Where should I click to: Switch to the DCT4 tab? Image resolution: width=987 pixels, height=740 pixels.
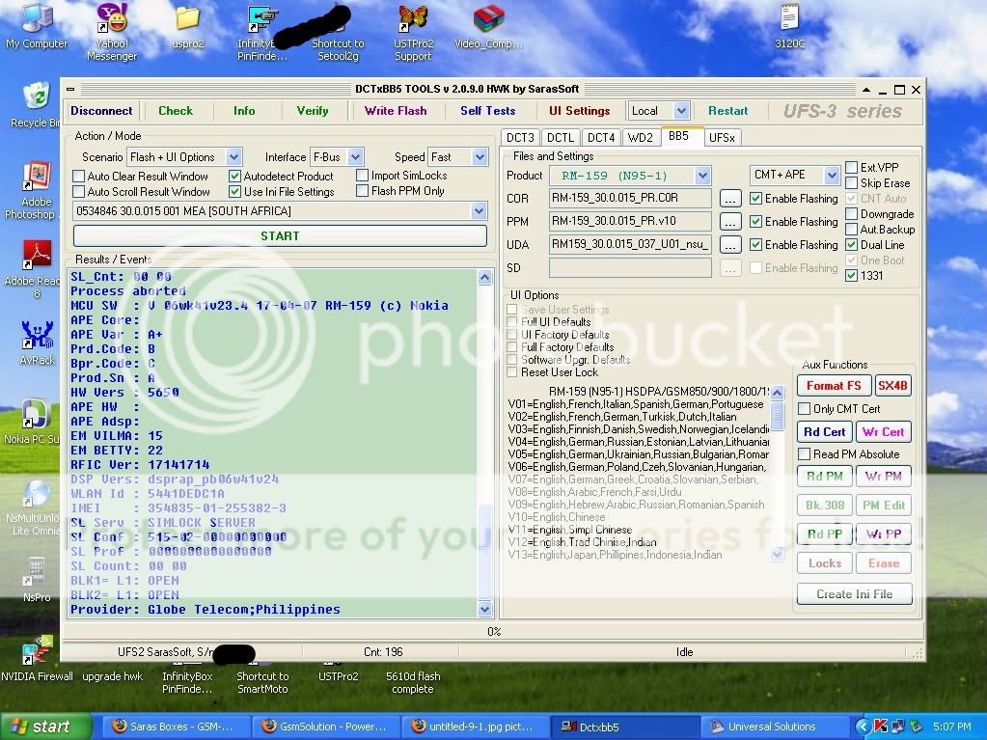[x=600, y=137]
